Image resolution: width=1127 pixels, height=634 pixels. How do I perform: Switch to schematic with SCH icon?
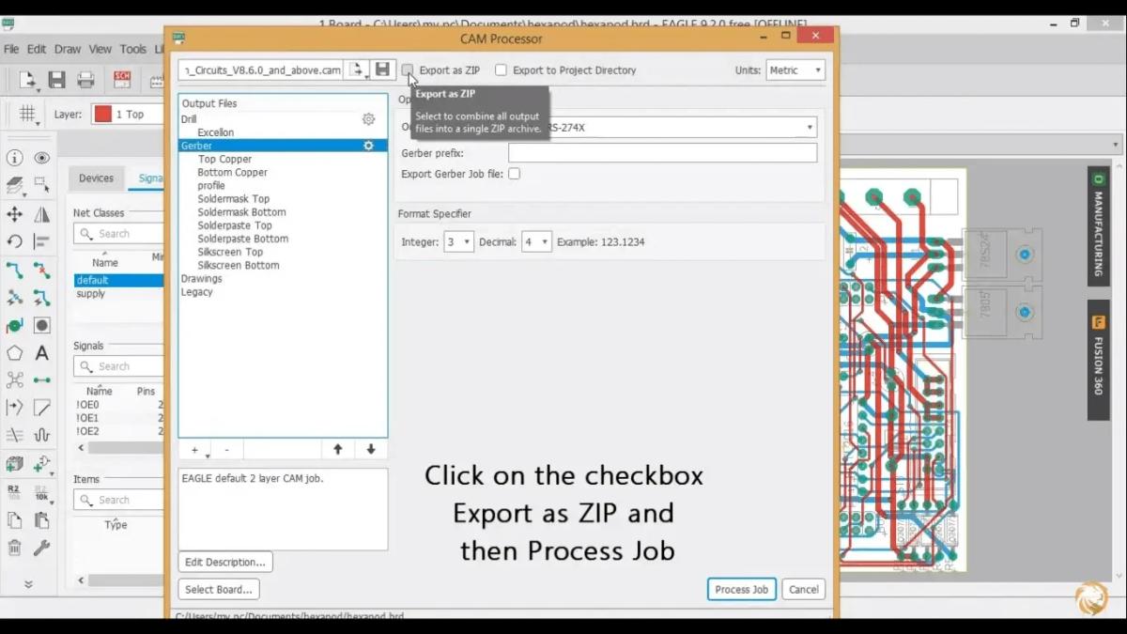122,80
